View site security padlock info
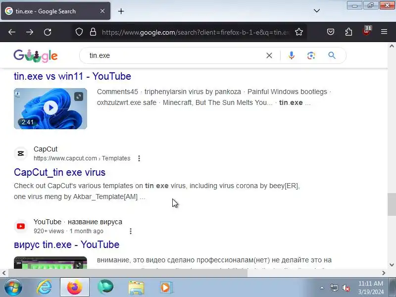Viewport: 396px width, 297px height. [x=93, y=32]
